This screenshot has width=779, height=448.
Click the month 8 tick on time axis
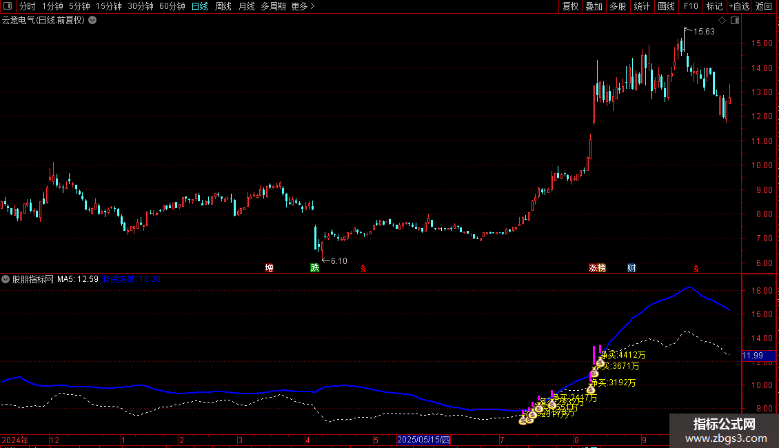[576, 440]
